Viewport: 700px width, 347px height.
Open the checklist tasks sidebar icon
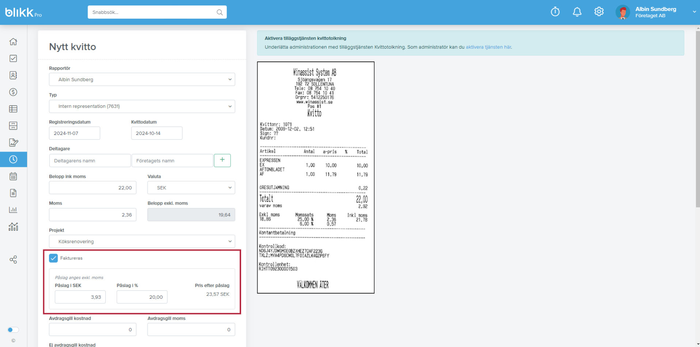pos(13,58)
